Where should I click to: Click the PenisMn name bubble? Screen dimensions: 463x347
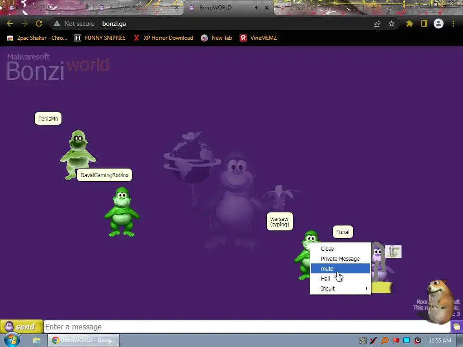click(48, 119)
